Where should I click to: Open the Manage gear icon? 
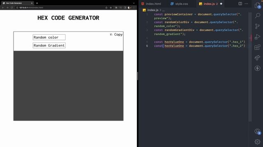(257, 142)
